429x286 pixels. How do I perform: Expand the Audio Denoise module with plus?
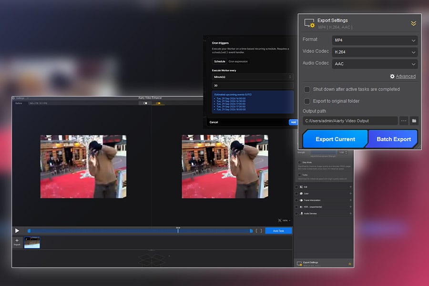350,214
